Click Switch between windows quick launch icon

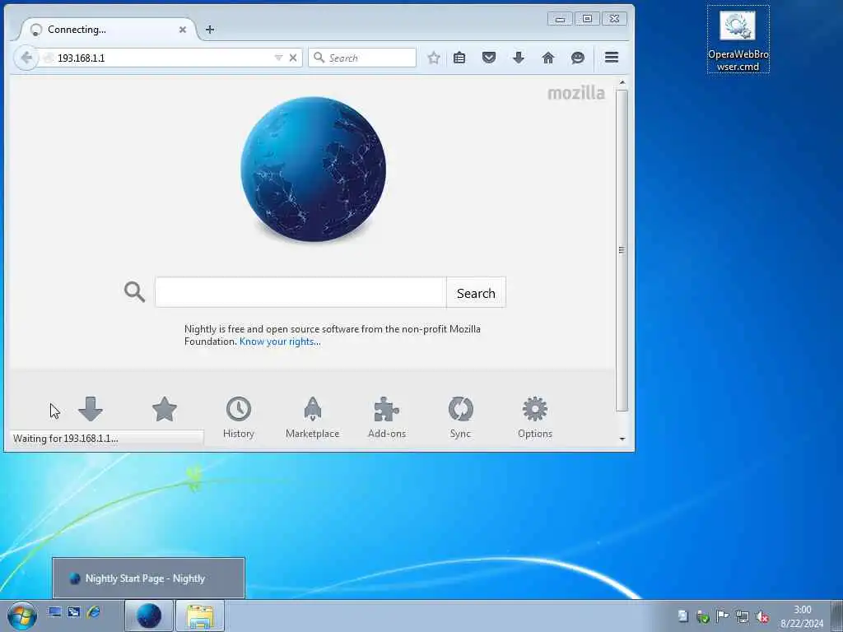pyautogui.click(x=73, y=611)
